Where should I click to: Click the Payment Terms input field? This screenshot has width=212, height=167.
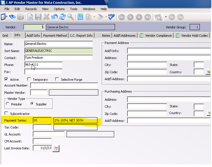coord(42,120)
